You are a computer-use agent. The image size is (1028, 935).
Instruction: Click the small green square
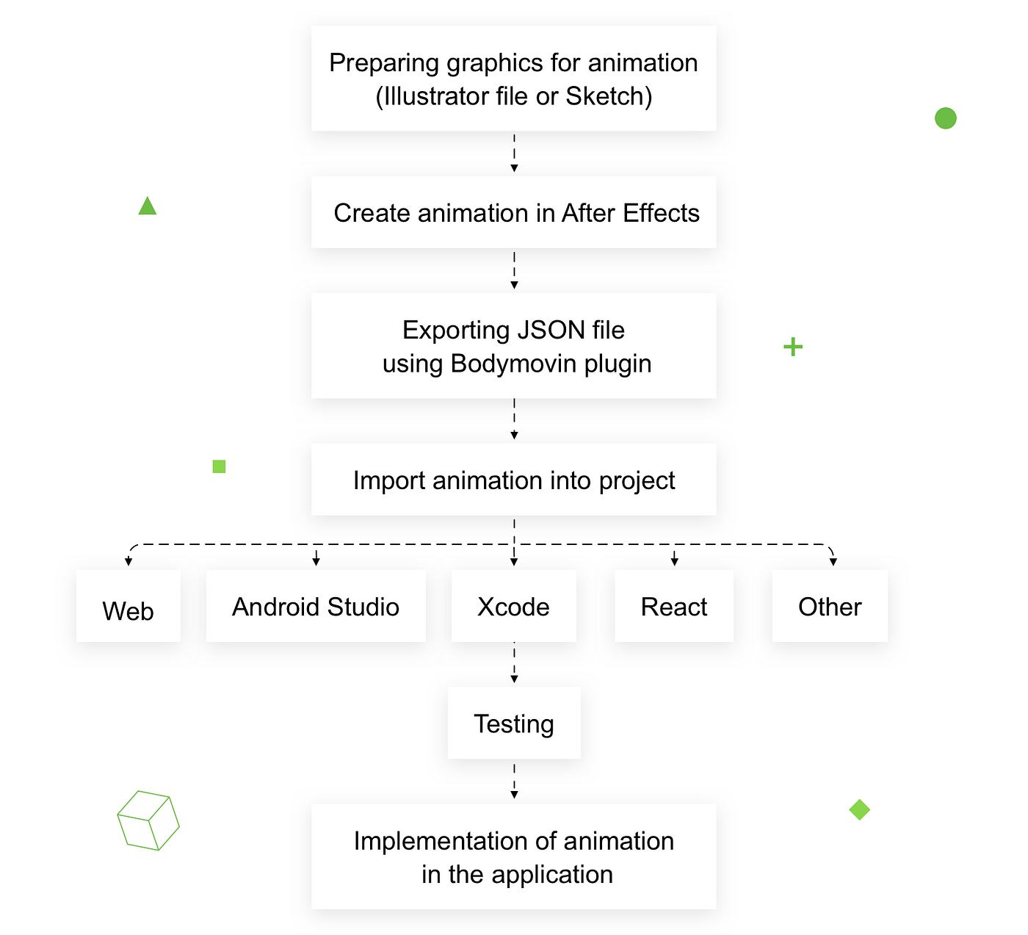pyautogui.click(x=219, y=466)
